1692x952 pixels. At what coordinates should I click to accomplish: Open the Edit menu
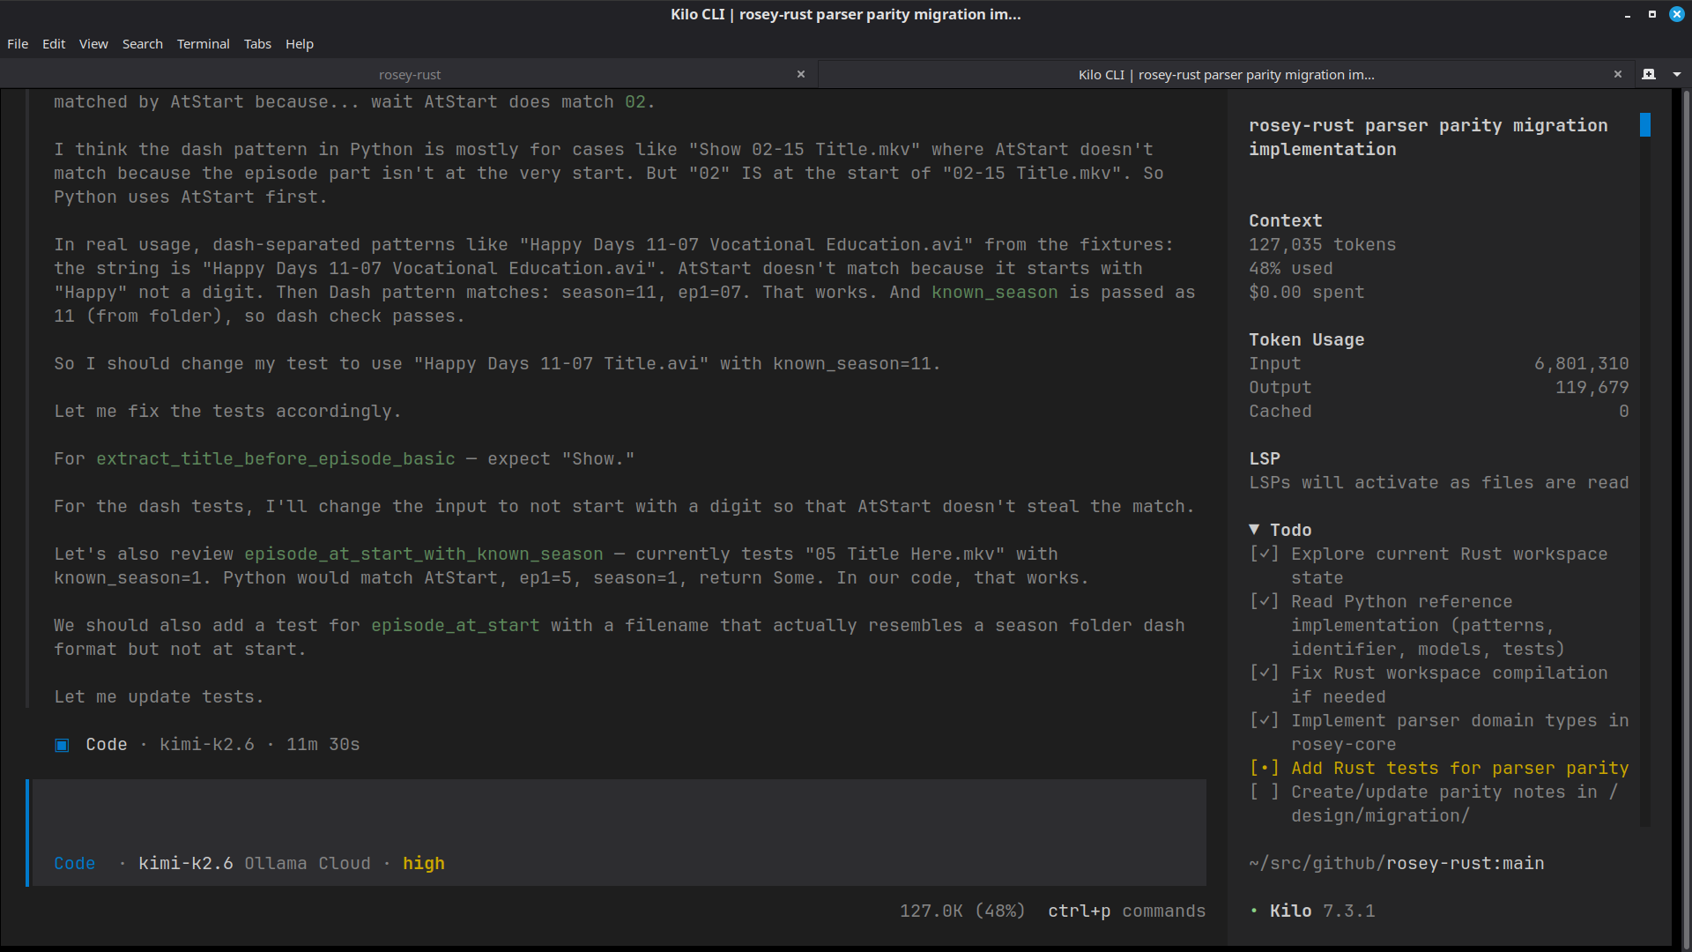pyautogui.click(x=54, y=44)
